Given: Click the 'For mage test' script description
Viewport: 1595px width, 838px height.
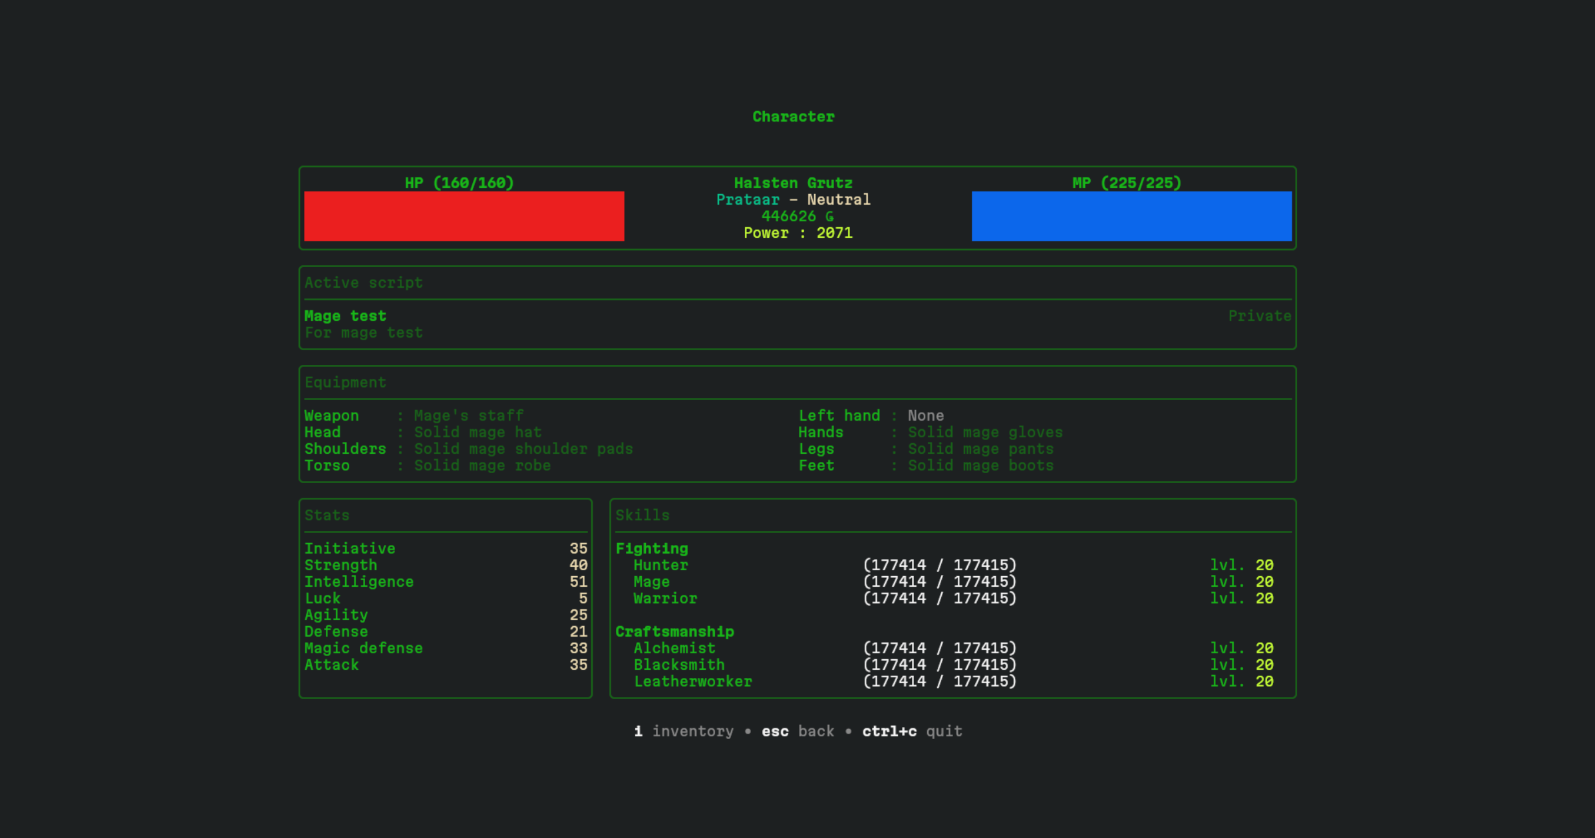Looking at the screenshot, I should coord(364,332).
